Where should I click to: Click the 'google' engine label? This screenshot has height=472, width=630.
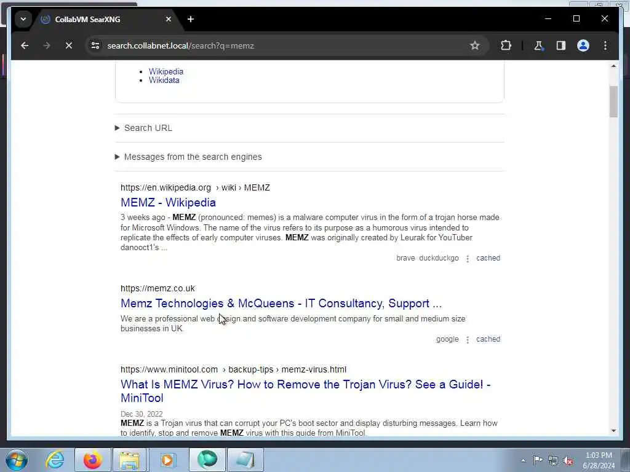click(447, 339)
